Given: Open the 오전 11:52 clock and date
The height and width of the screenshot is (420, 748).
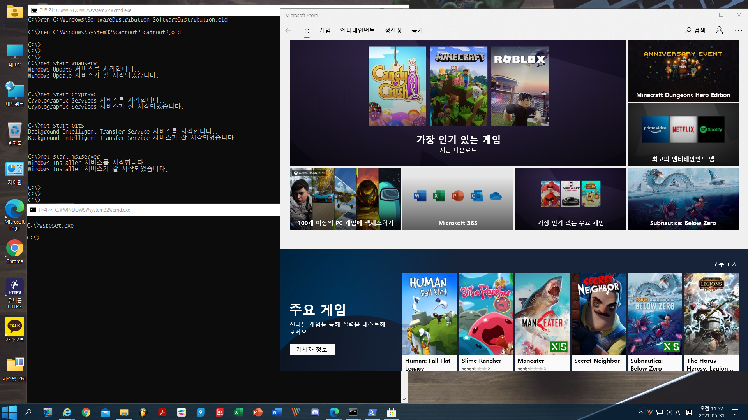Looking at the screenshot, I should [x=711, y=412].
